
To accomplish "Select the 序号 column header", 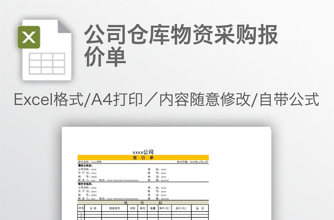I will pyautogui.click(x=81, y=208).
